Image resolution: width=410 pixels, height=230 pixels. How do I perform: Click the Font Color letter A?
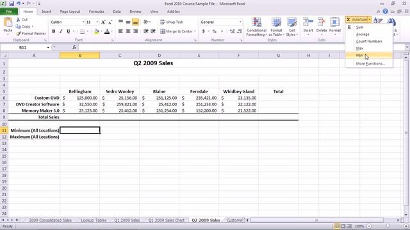point(107,31)
